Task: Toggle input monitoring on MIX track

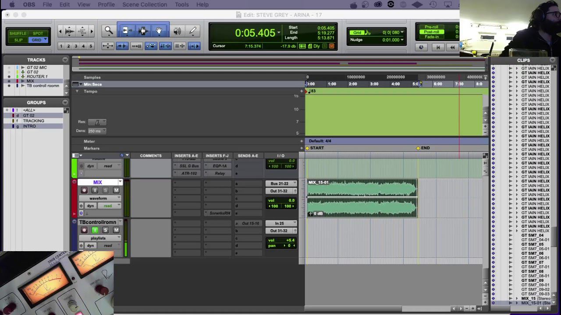Action: pos(95,190)
